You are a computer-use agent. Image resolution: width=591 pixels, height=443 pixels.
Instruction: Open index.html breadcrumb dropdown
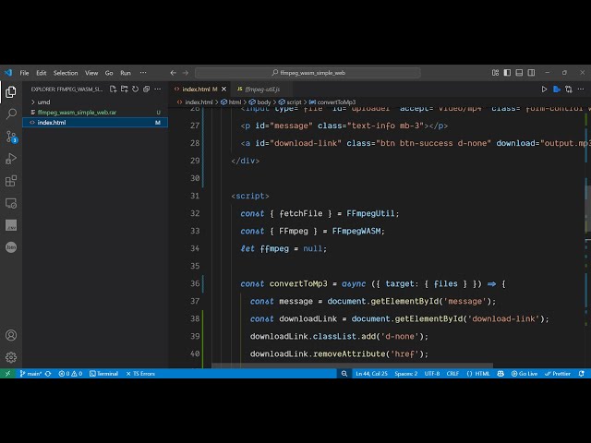tap(195, 102)
